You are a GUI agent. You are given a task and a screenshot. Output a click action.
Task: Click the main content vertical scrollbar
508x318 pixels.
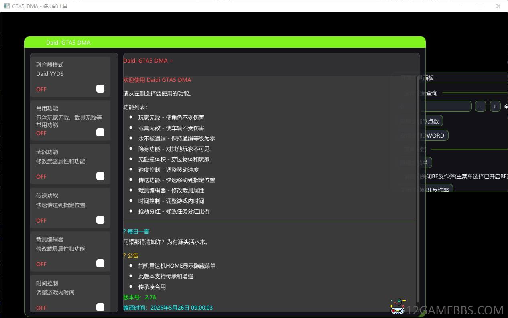point(418,188)
